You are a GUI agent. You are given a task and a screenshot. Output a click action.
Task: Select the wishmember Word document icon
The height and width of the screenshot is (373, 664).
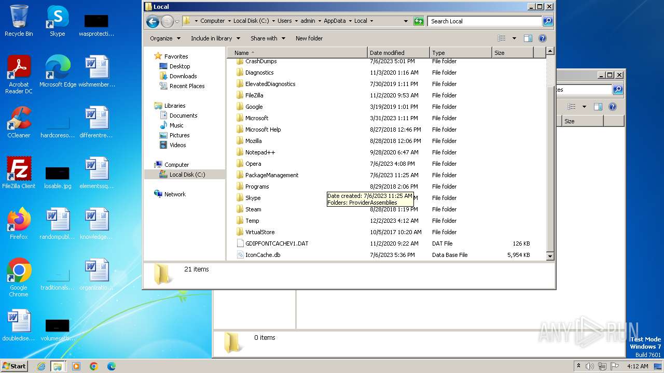point(96,71)
